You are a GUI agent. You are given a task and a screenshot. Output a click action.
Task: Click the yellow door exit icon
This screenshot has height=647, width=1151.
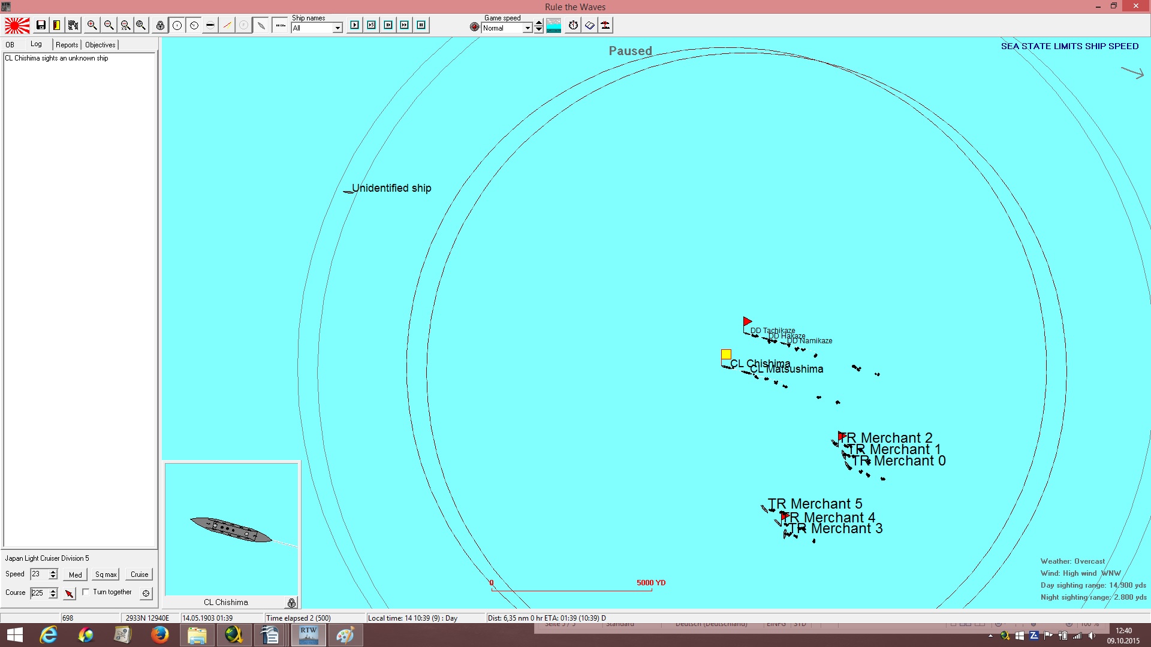point(56,25)
